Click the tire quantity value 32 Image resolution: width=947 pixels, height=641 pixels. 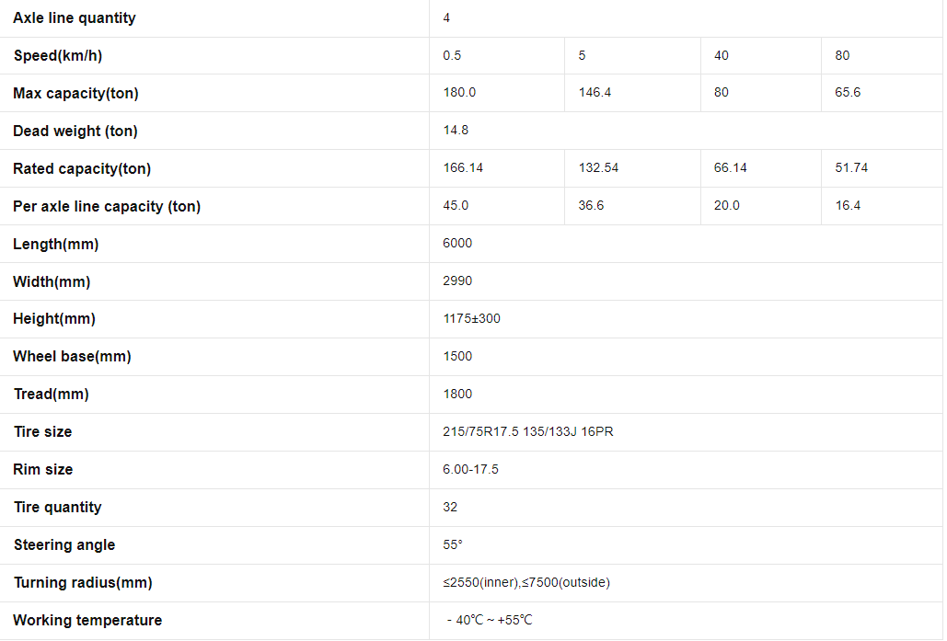(x=450, y=508)
